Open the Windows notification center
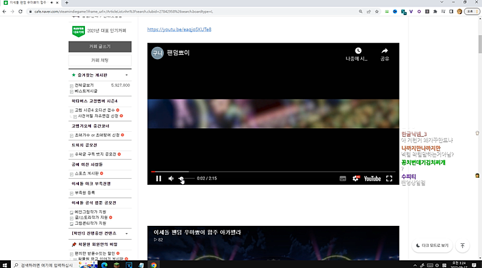Screen dimensions: 482x268 pos(474,265)
